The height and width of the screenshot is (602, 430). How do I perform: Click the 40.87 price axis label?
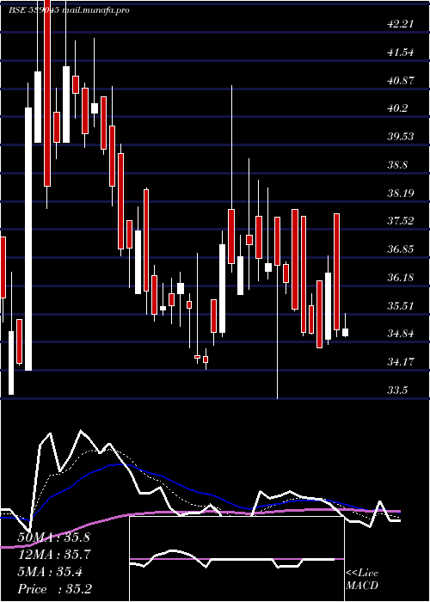click(x=401, y=81)
